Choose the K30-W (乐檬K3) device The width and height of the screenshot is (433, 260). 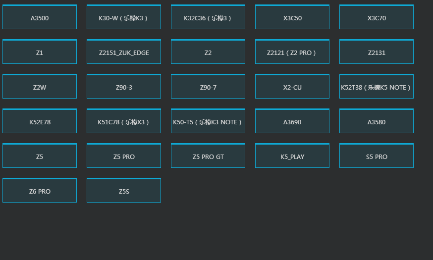coord(124,17)
